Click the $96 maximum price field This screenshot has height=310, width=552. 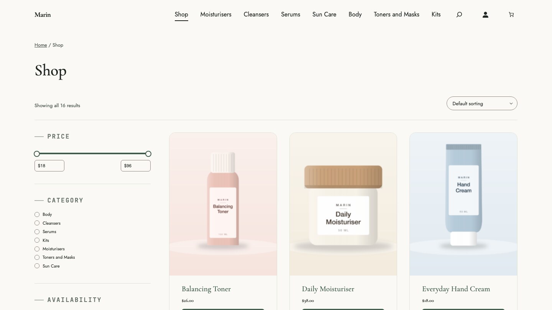[x=136, y=166]
